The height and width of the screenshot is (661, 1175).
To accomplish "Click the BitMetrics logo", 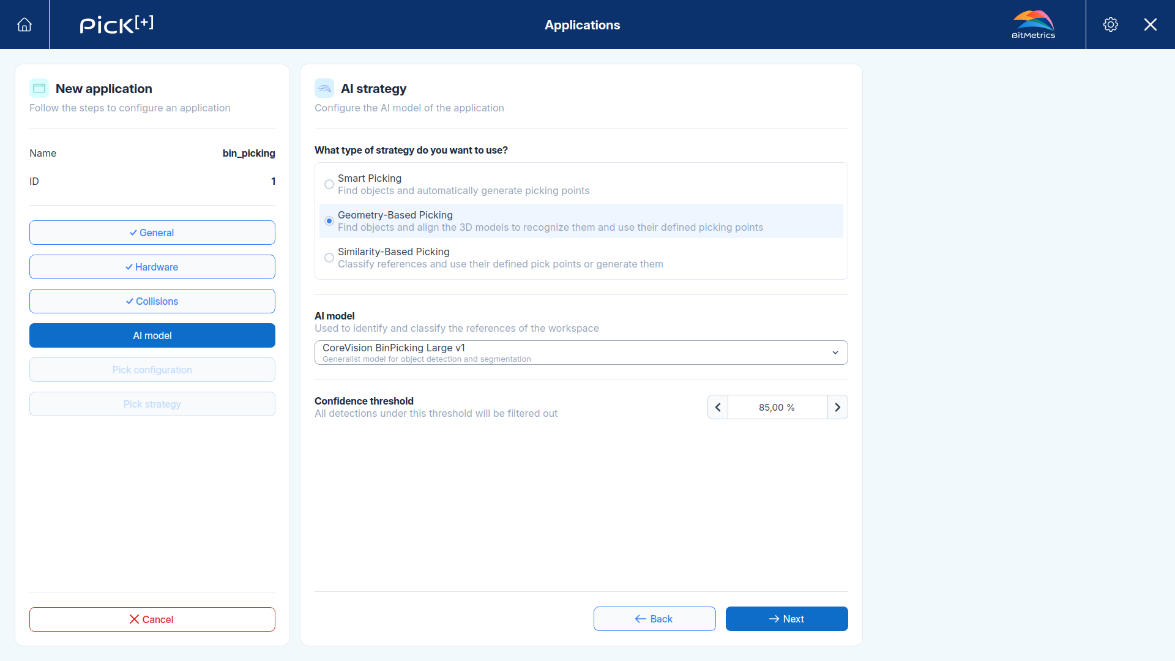I will tap(1034, 24).
